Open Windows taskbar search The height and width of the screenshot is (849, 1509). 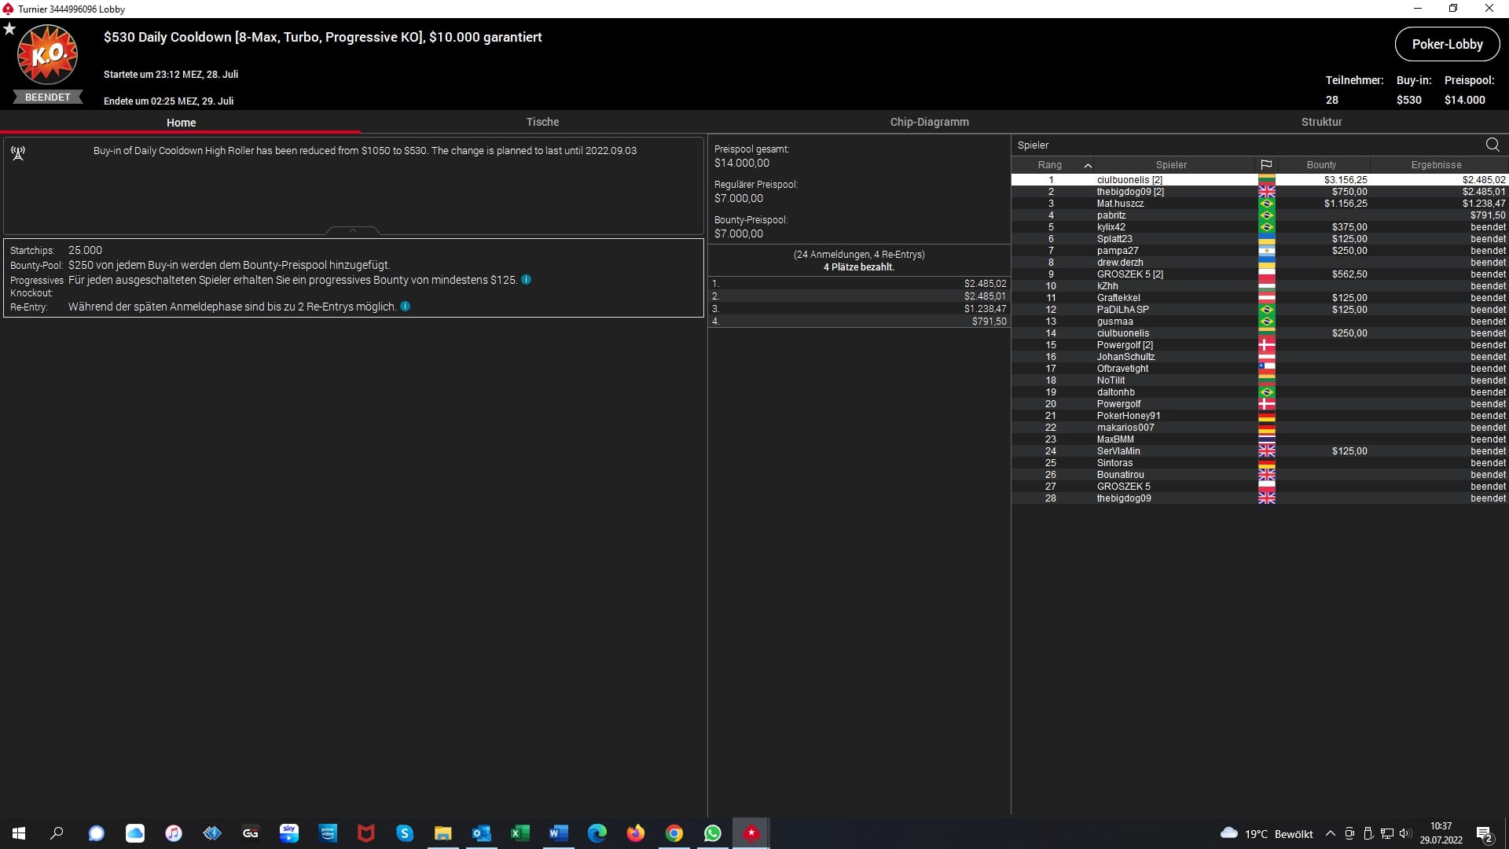point(57,833)
